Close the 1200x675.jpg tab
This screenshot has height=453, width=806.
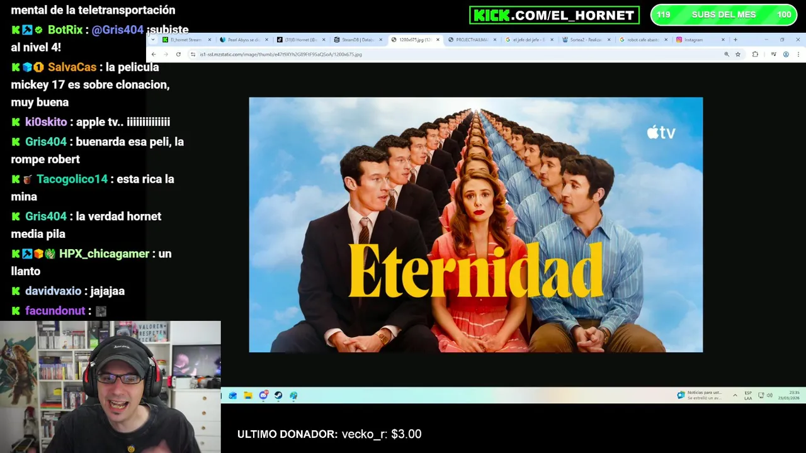(438, 40)
